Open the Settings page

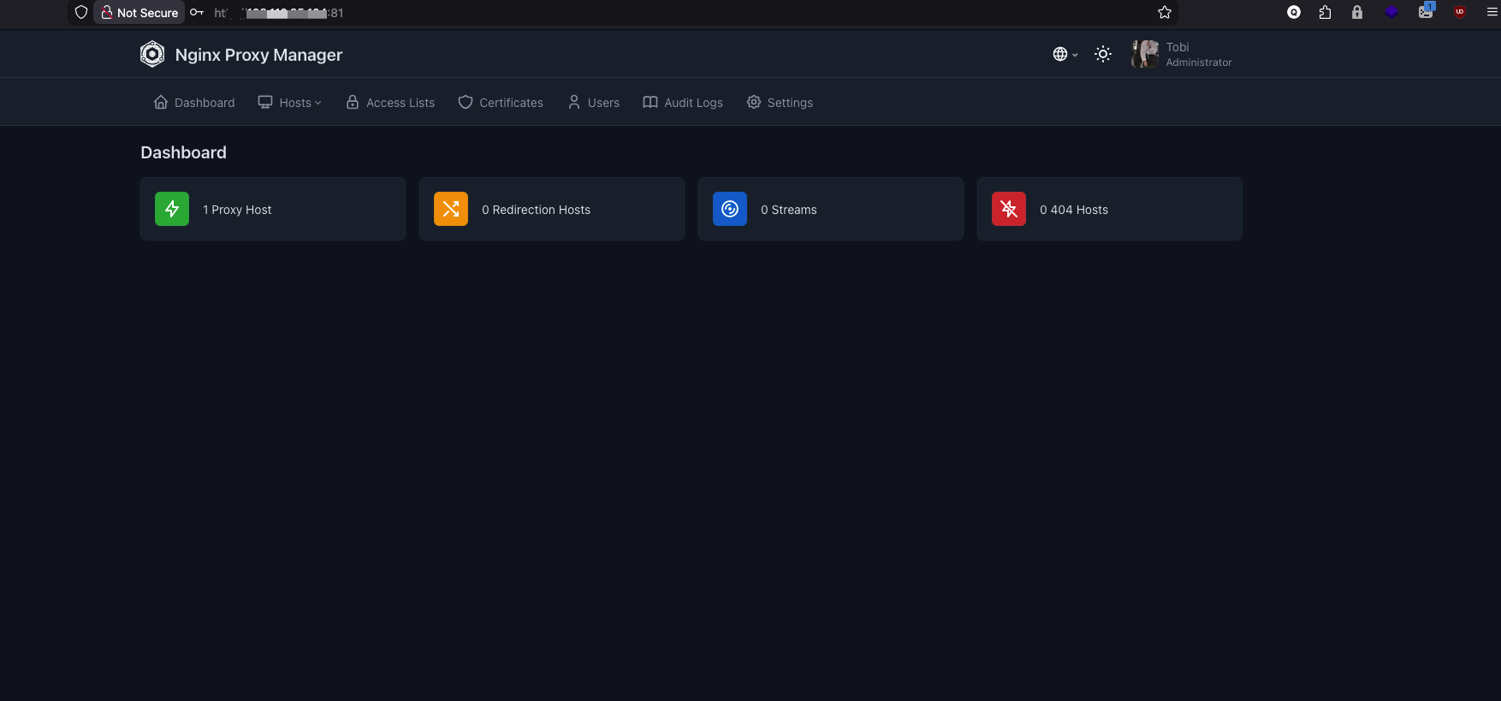[780, 103]
